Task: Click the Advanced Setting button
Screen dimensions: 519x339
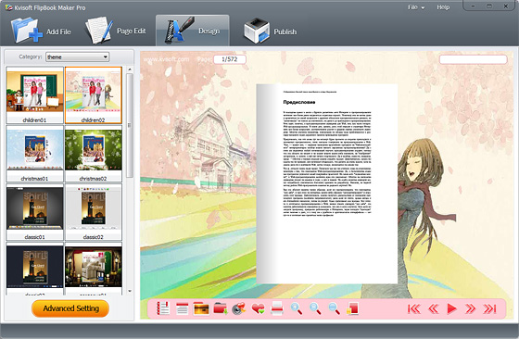Action: (x=70, y=308)
